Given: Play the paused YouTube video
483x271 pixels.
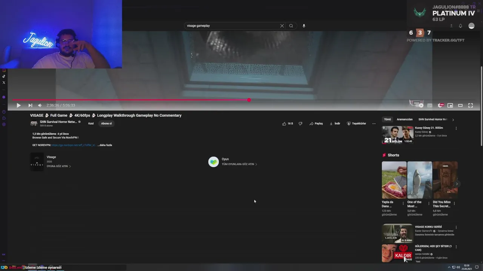Looking at the screenshot, I should click(18, 105).
